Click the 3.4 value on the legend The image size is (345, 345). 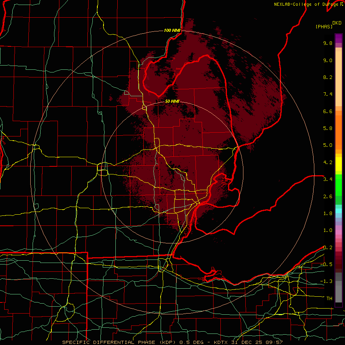point(328,179)
